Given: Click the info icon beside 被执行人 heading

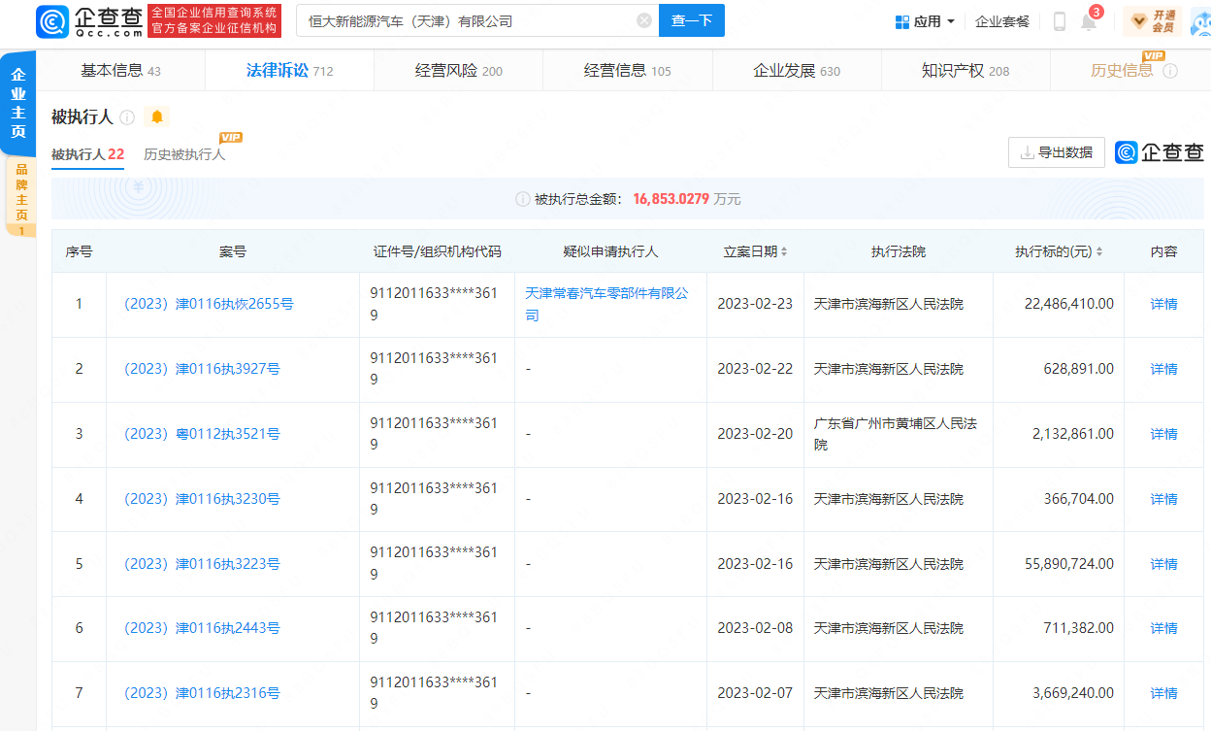Looking at the screenshot, I should pyautogui.click(x=127, y=117).
